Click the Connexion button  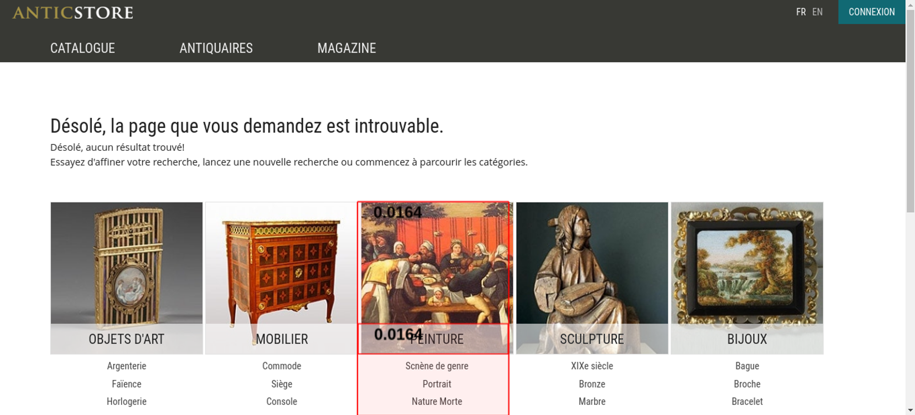[872, 12]
